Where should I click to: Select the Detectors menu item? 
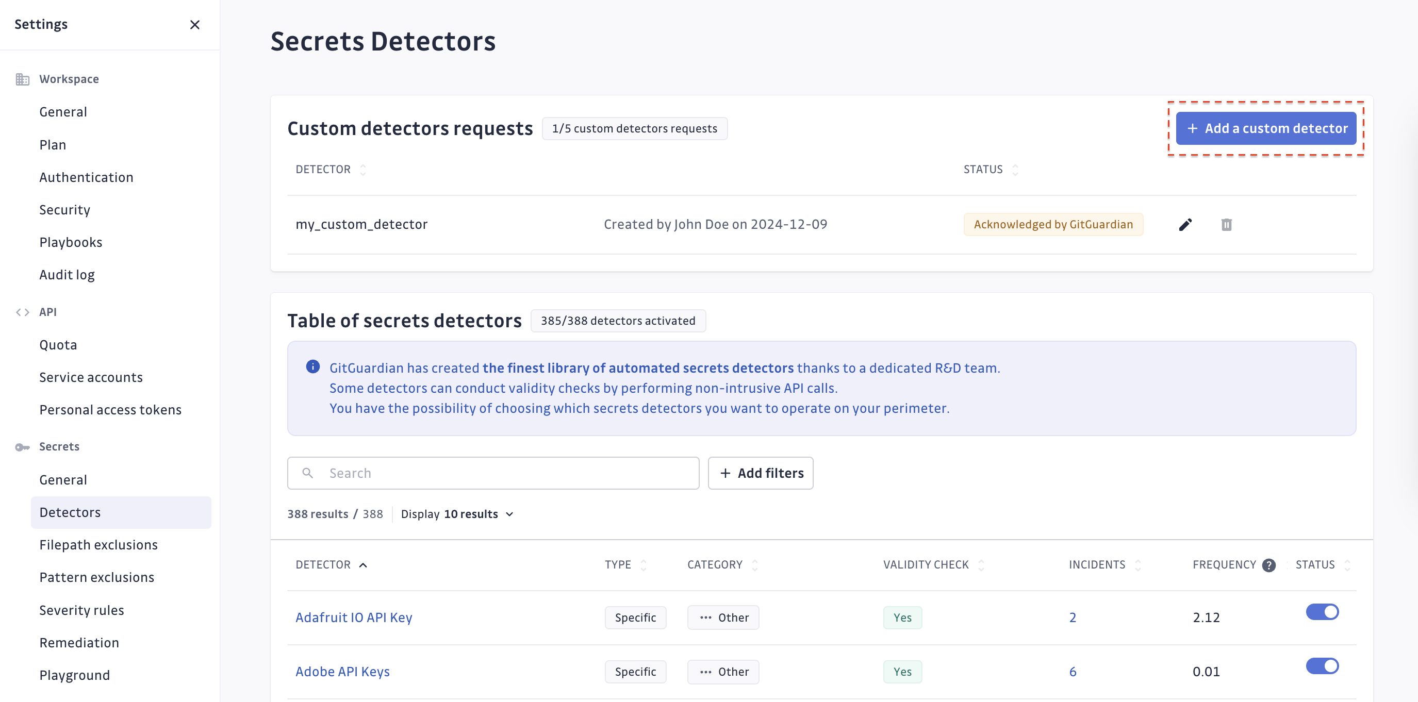(x=121, y=512)
